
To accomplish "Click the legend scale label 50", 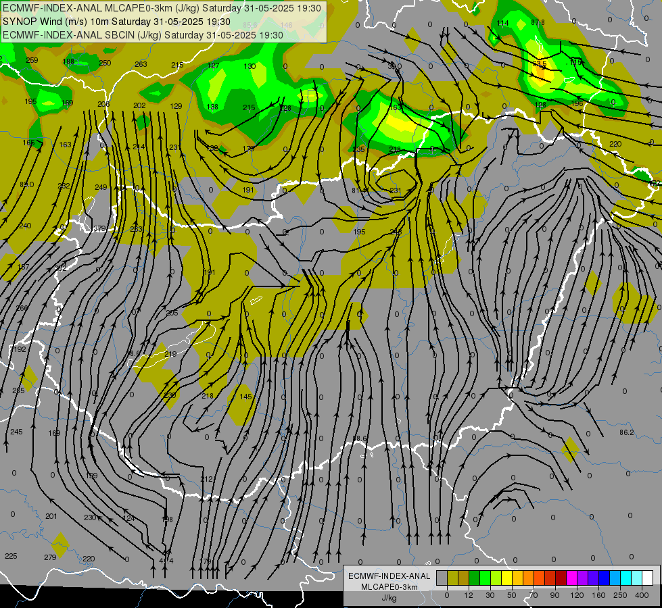I will pos(512,595).
